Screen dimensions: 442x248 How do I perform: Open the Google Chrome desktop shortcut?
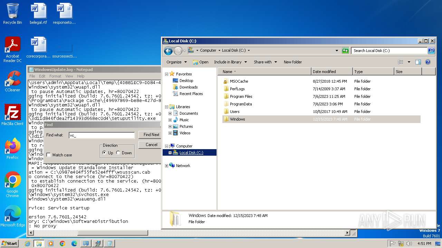pyautogui.click(x=12, y=184)
